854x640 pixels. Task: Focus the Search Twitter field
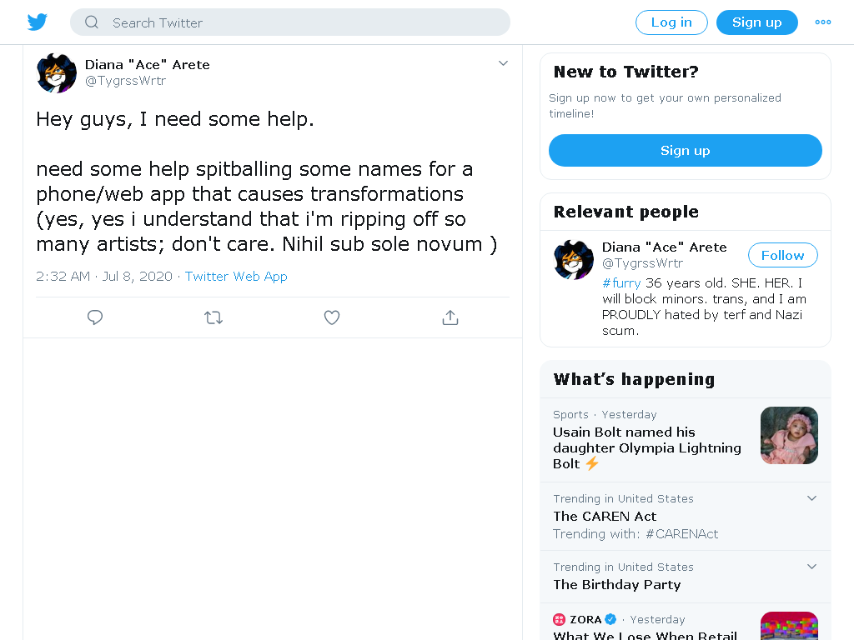290,22
